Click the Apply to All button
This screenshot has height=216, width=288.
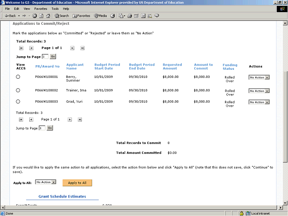77,183
